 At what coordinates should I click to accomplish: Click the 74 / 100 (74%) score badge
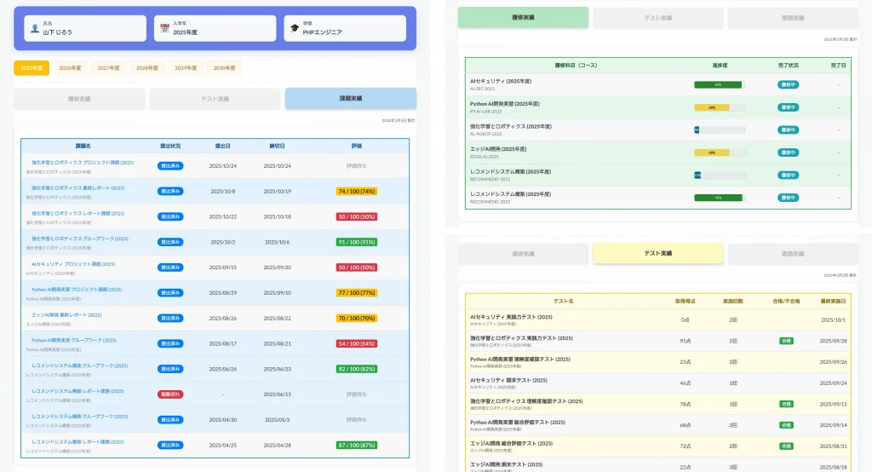356,192
